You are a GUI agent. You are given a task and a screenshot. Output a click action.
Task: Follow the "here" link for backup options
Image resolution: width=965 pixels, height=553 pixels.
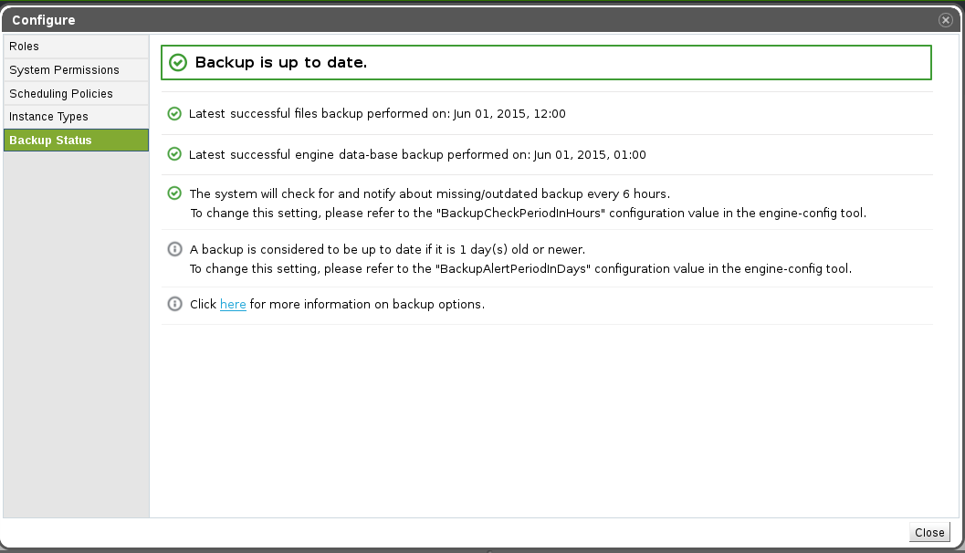click(x=233, y=305)
